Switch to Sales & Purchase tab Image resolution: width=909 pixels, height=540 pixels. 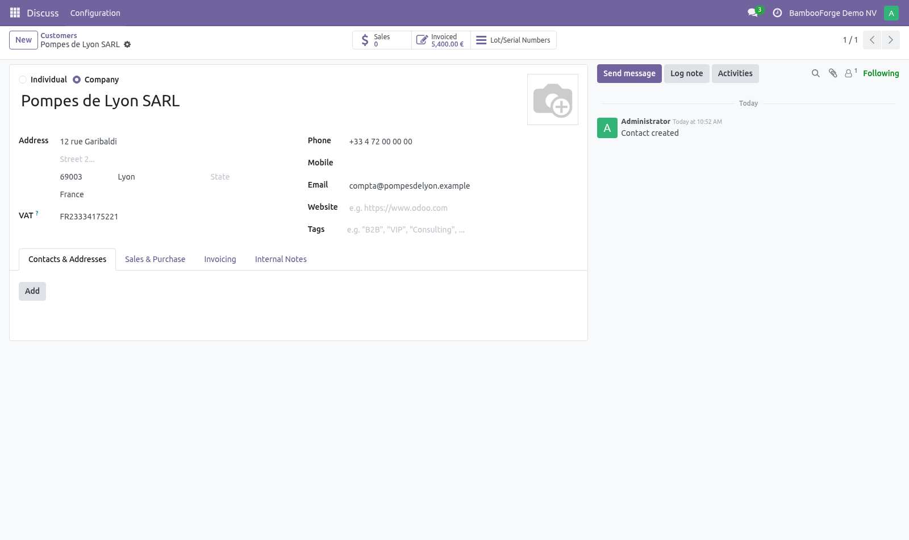[155, 259]
